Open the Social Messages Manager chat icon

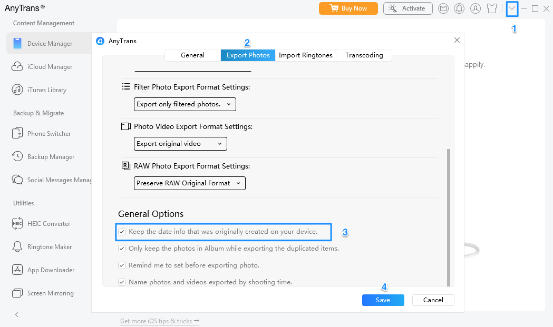(x=17, y=180)
